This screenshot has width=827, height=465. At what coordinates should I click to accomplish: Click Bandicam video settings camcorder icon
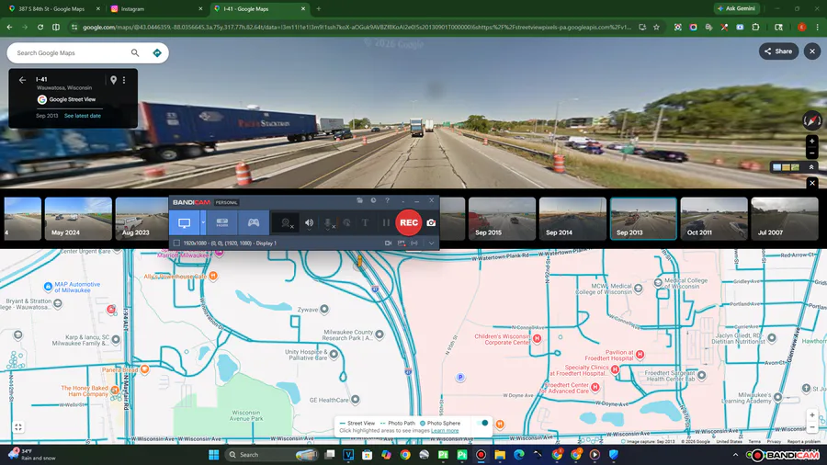(388, 243)
